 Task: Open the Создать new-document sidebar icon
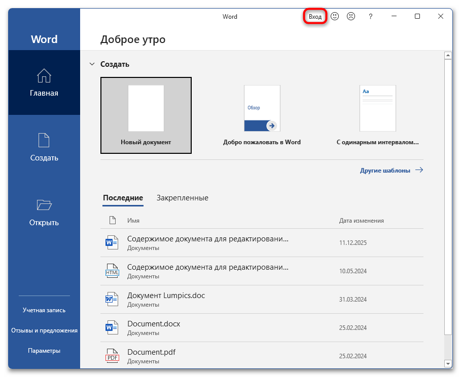pyautogui.click(x=44, y=140)
